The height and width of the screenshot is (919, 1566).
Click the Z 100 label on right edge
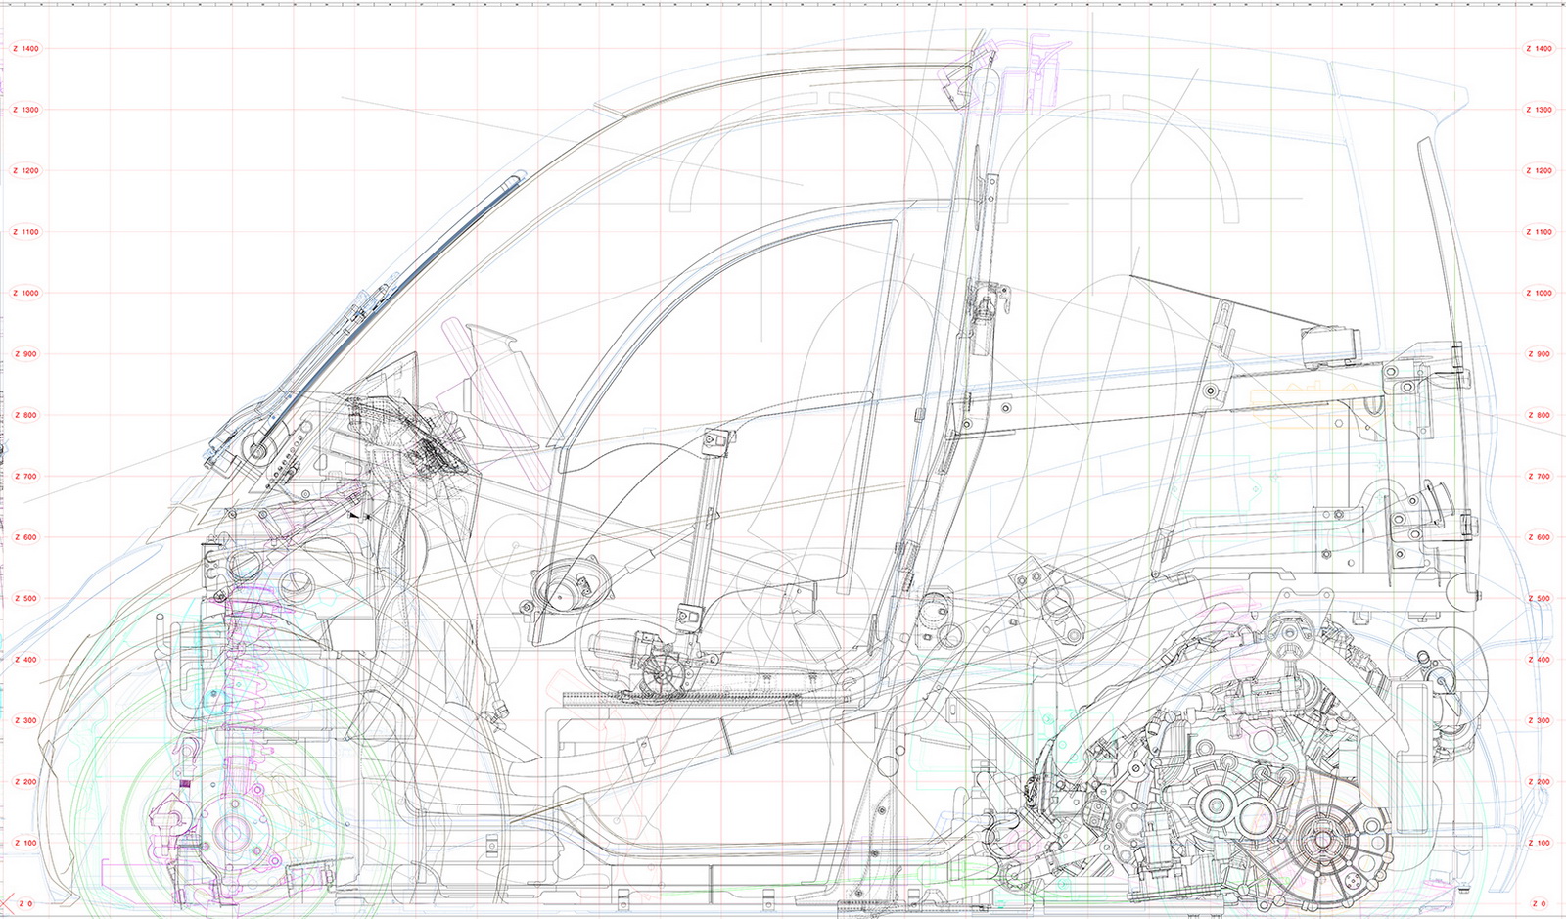click(1539, 844)
